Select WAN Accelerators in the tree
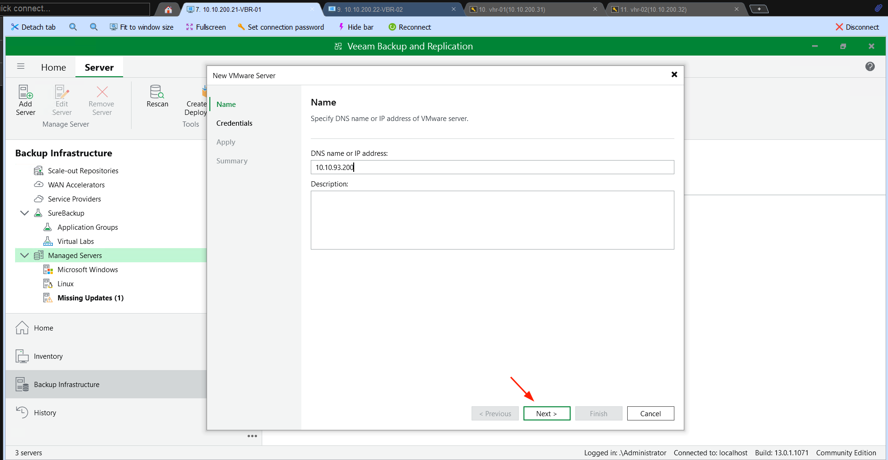Image resolution: width=888 pixels, height=460 pixels. (x=76, y=185)
